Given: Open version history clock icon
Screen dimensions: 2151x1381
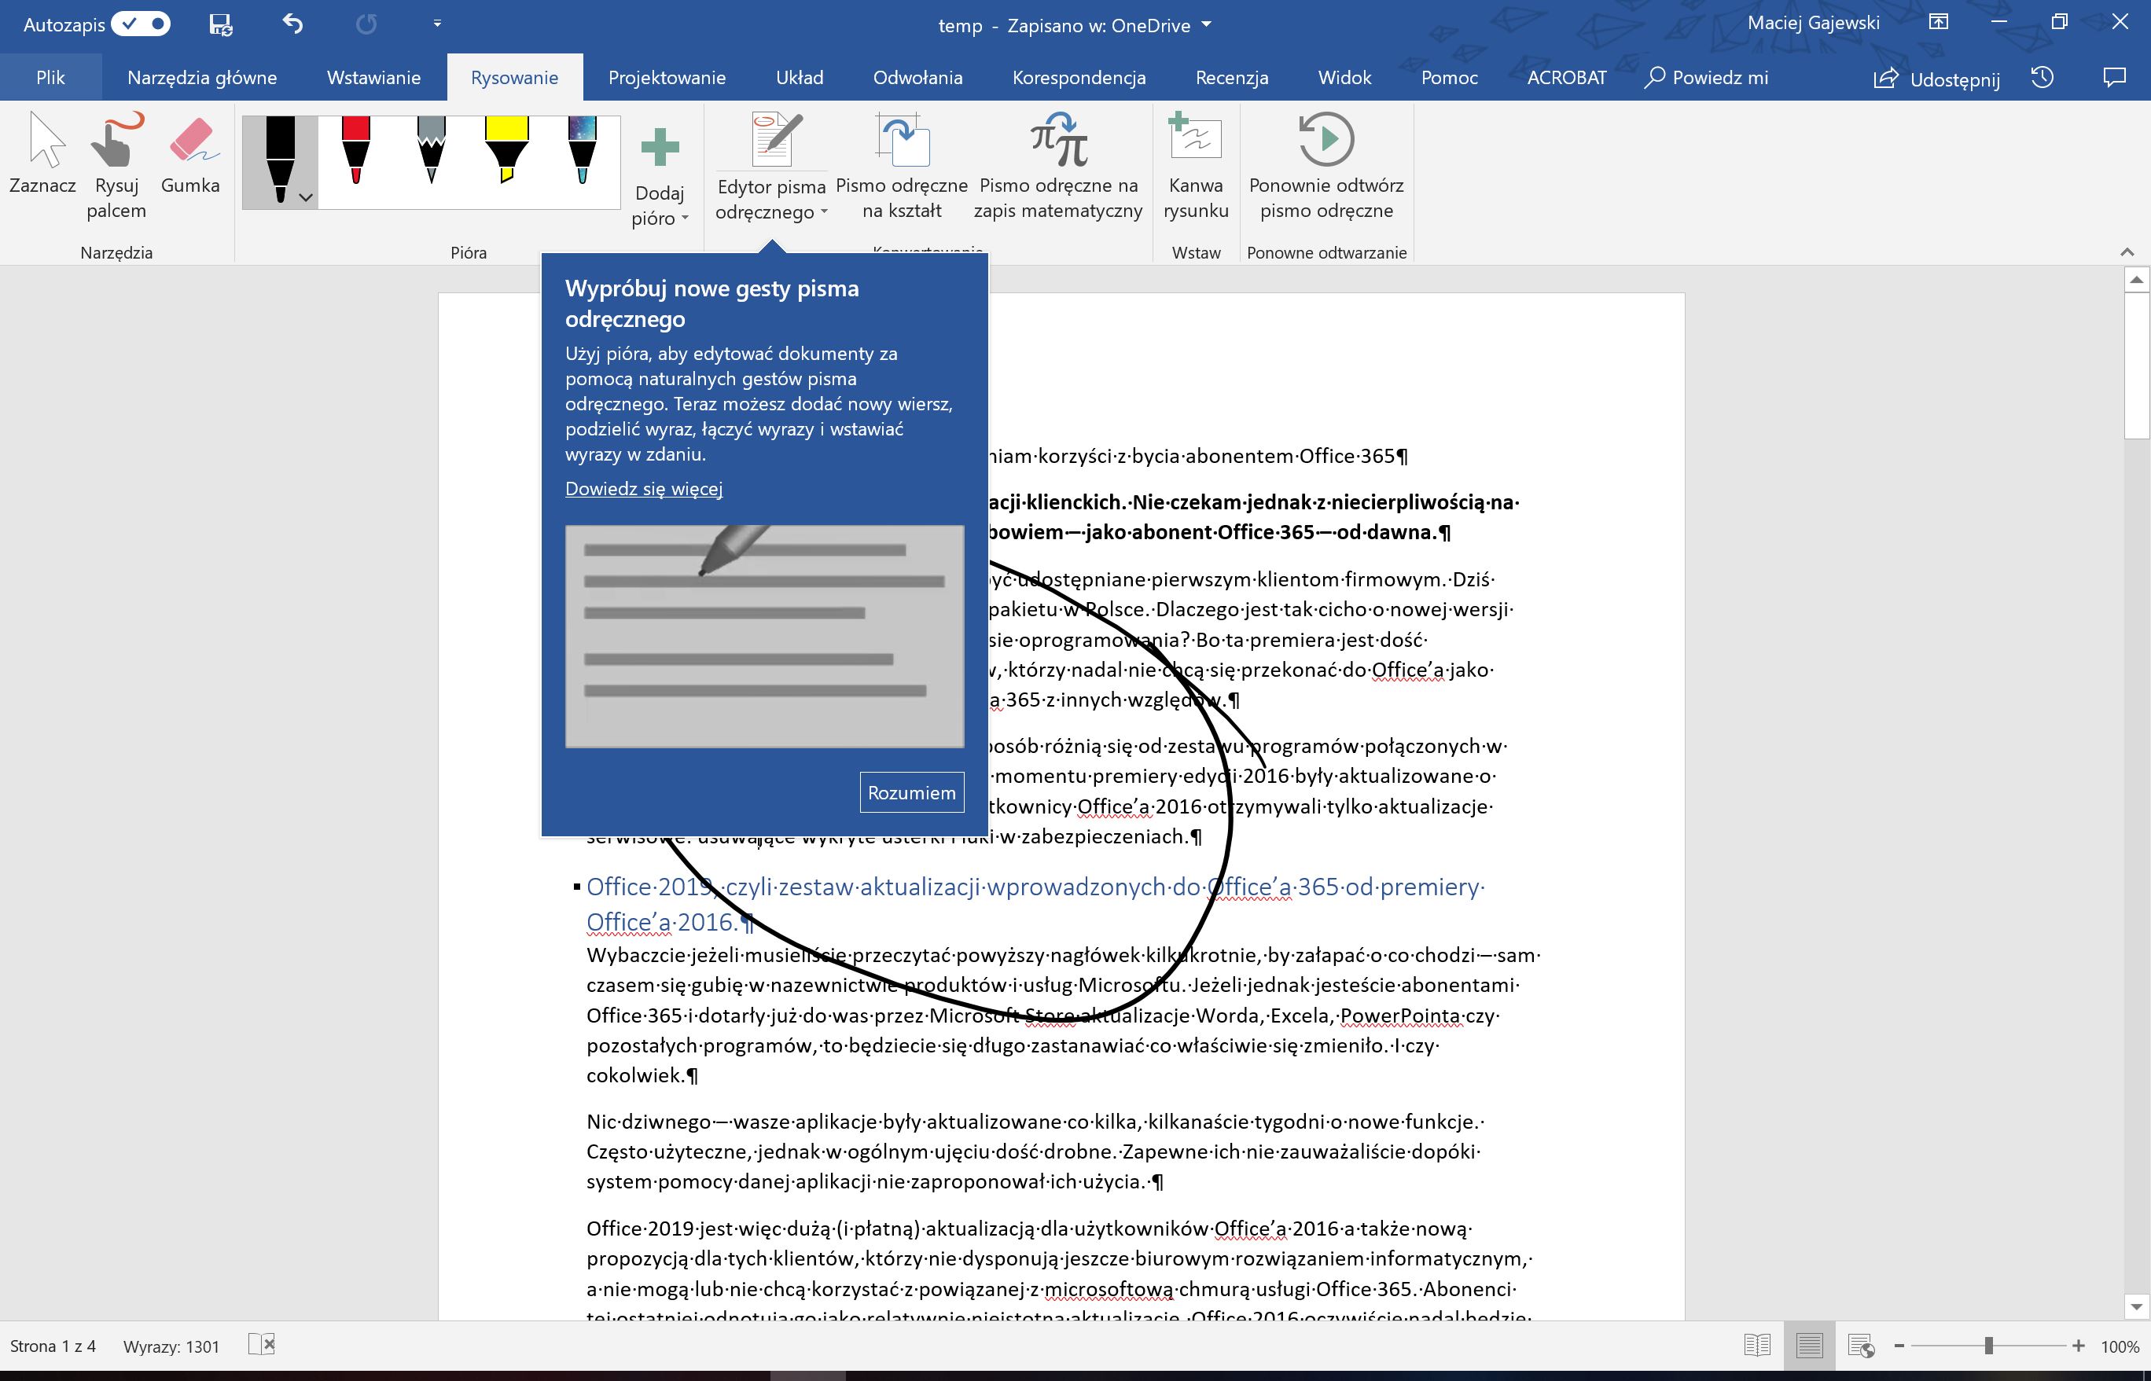Looking at the screenshot, I should coord(2043,77).
